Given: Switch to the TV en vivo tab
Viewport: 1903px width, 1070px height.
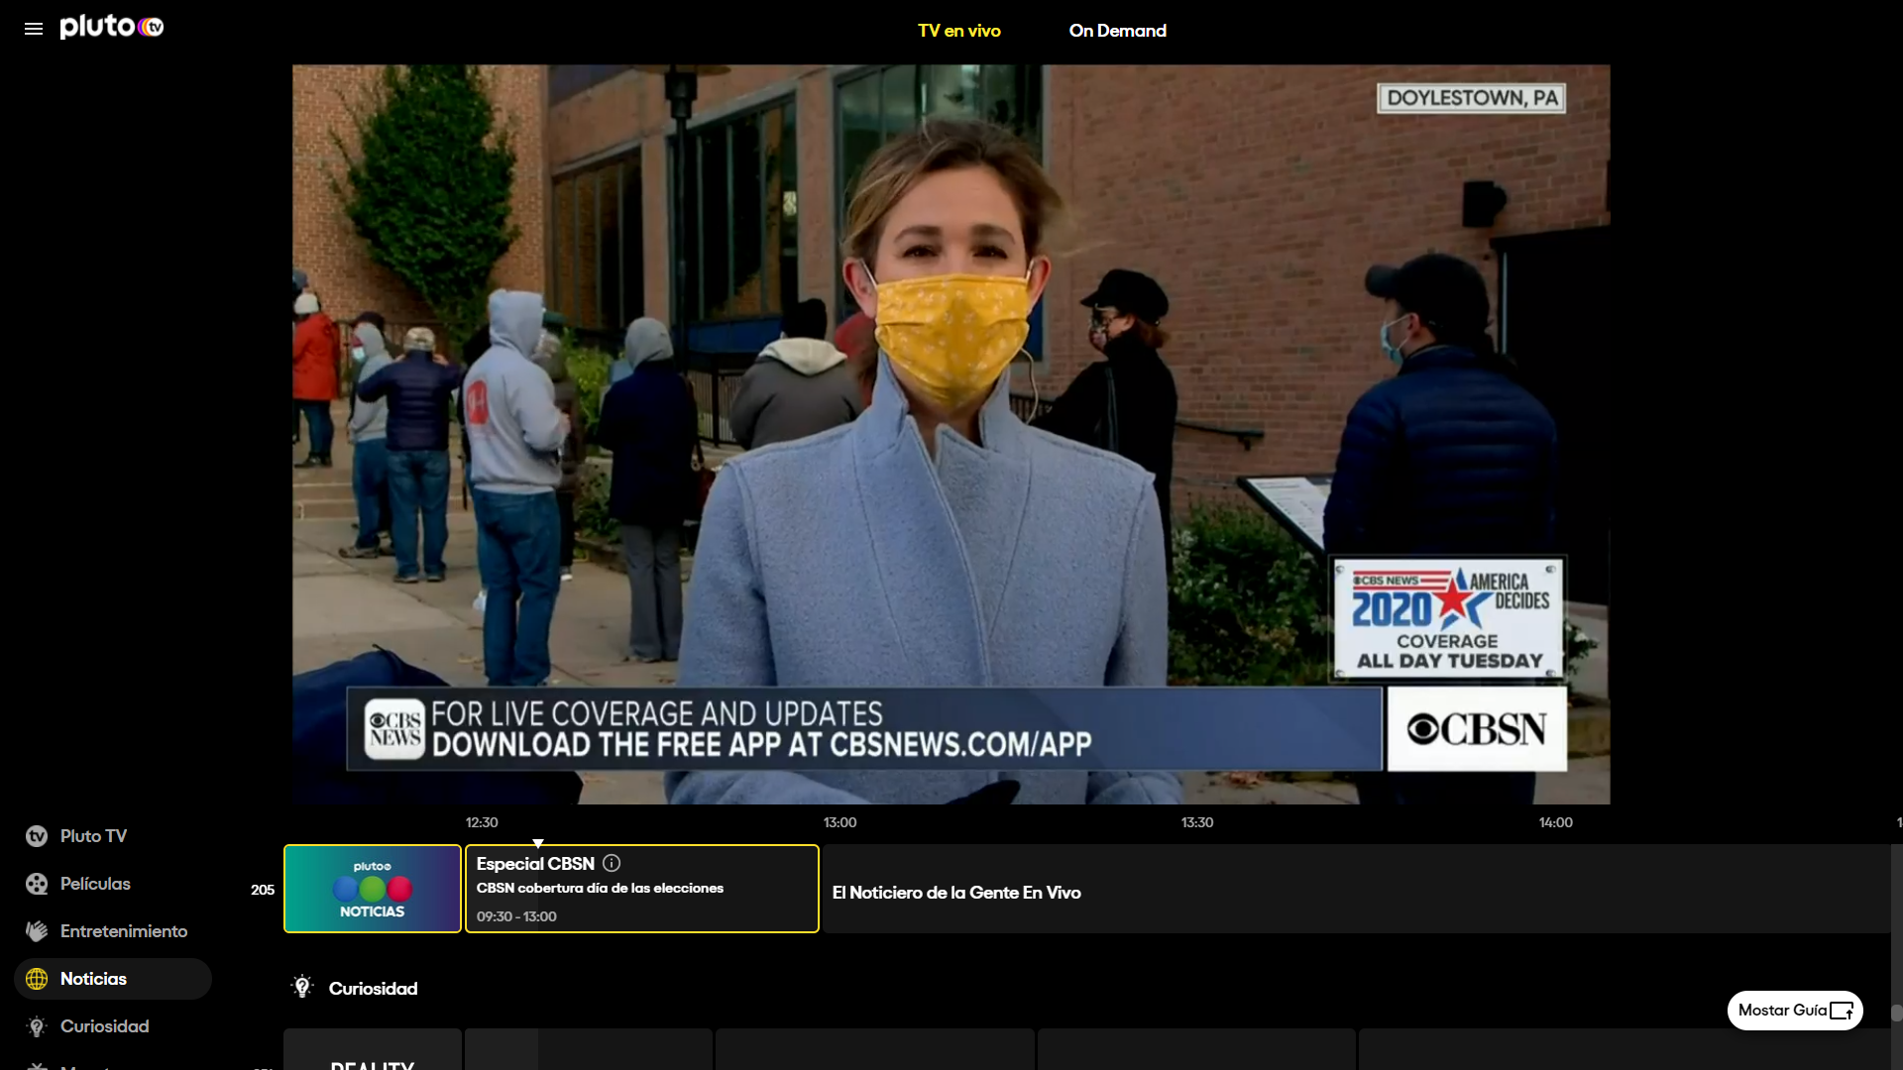Looking at the screenshot, I should (x=958, y=31).
